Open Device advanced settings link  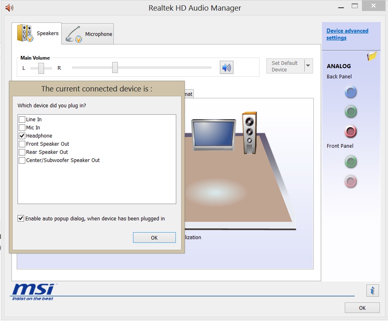click(x=347, y=34)
